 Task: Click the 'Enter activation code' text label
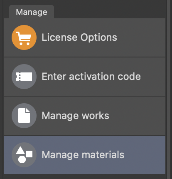(91, 77)
